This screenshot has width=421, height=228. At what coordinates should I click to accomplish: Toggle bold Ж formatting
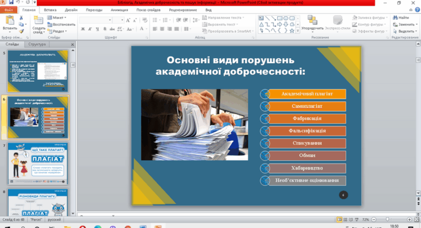(83, 29)
